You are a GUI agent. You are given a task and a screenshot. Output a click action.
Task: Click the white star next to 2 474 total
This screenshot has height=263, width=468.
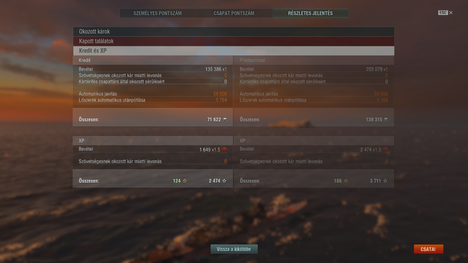[224, 181]
